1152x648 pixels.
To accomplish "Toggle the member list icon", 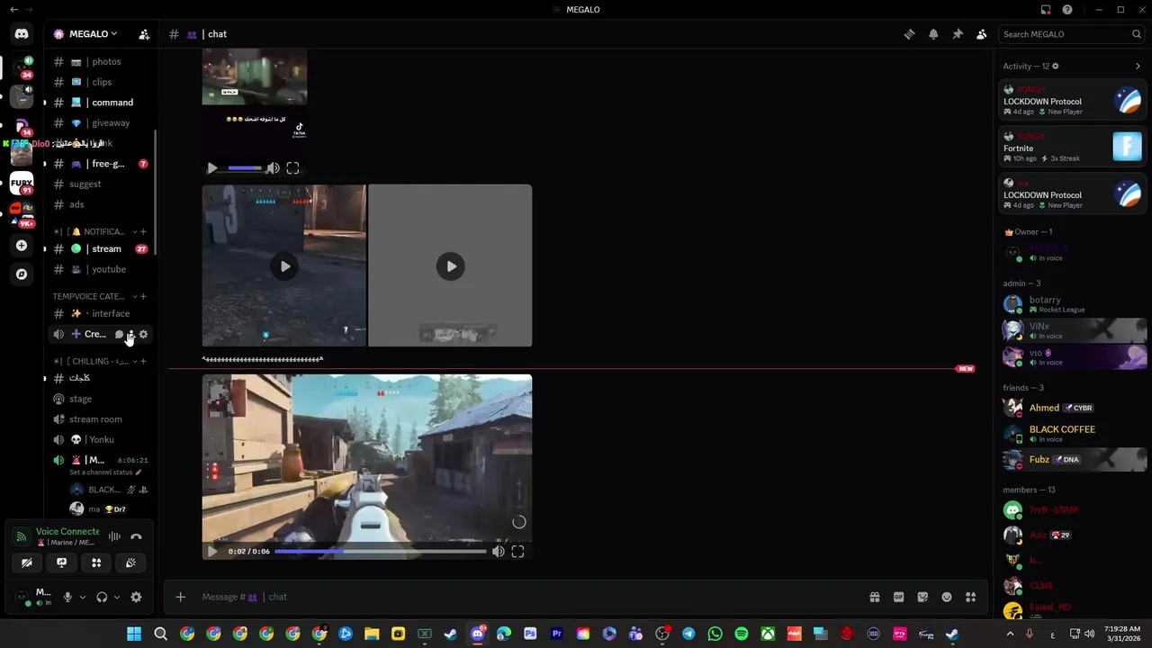I will (x=982, y=34).
